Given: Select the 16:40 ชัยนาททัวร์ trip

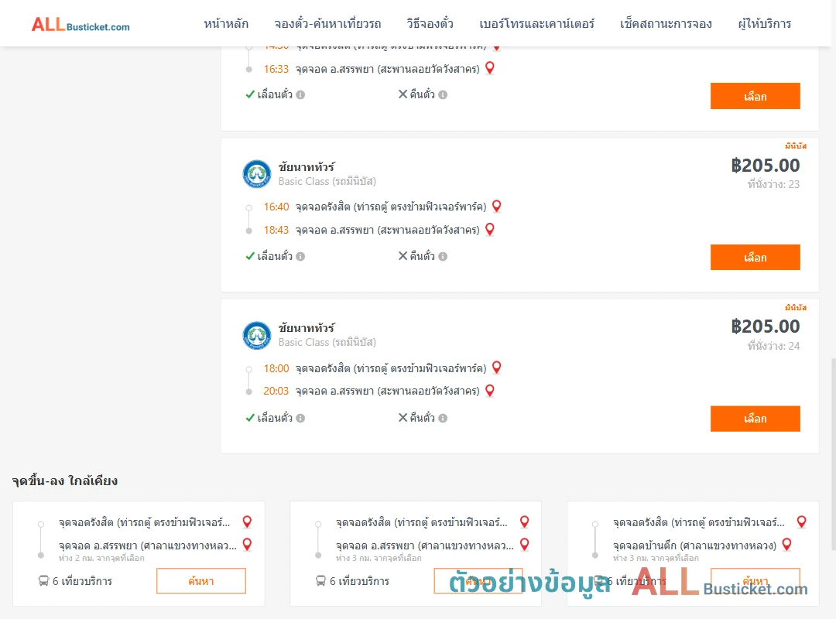Looking at the screenshot, I should click(755, 257).
